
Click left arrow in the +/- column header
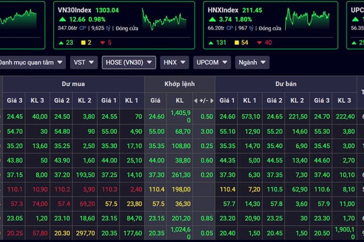pos(195,101)
